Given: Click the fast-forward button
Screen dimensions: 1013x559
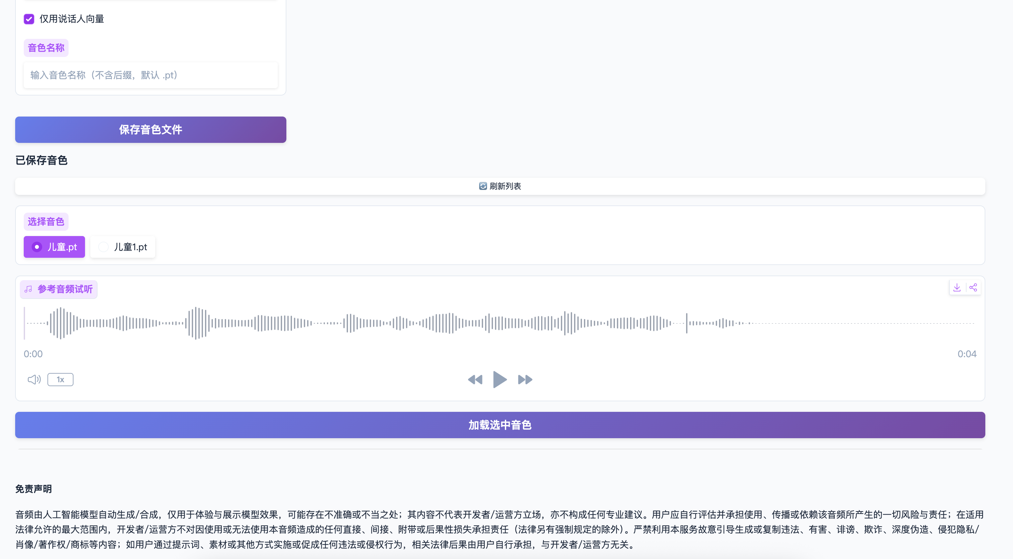Looking at the screenshot, I should pos(525,380).
